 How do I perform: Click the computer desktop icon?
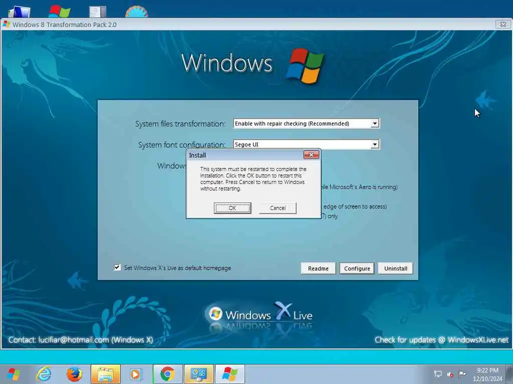coord(20,12)
